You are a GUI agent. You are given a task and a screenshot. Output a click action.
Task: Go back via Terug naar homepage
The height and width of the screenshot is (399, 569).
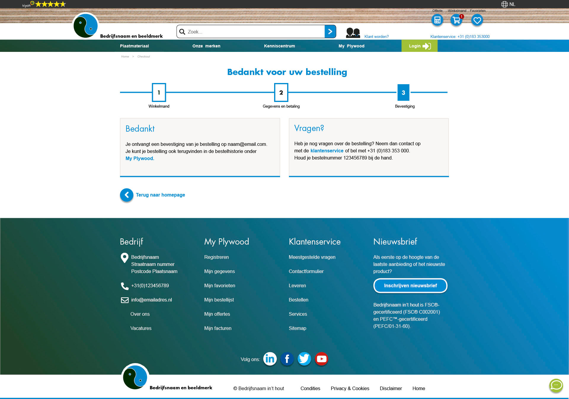[160, 195]
